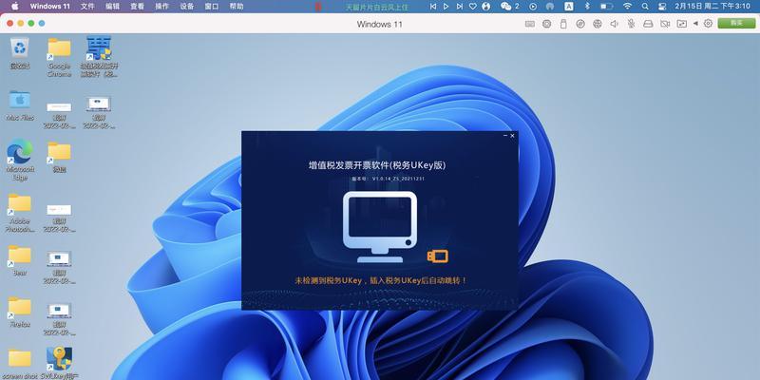Open the 编辑 menu
Image resolution: width=760 pixels, height=380 pixels.
coord(112,7)
